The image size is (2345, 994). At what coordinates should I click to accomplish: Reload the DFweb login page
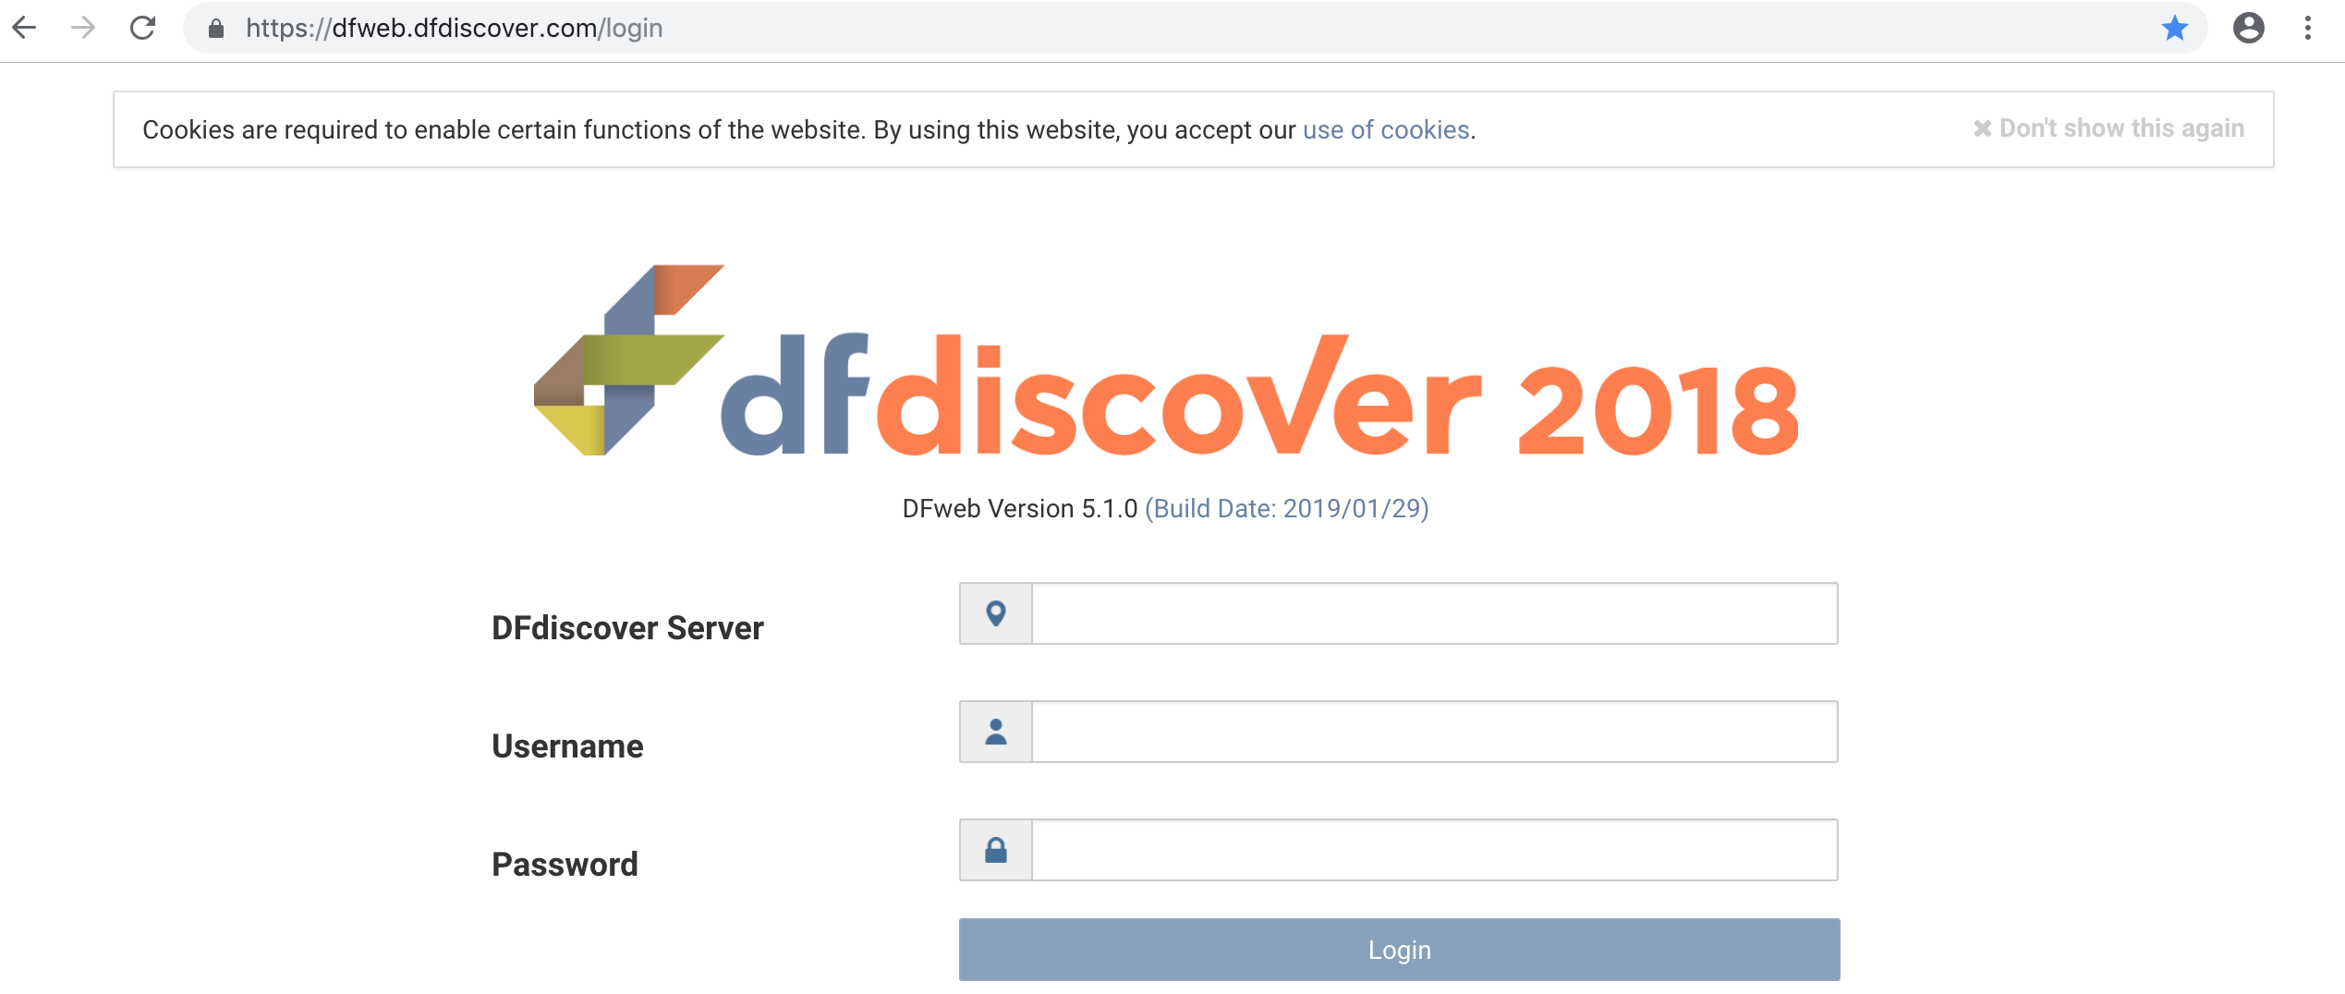click(142, 28)
